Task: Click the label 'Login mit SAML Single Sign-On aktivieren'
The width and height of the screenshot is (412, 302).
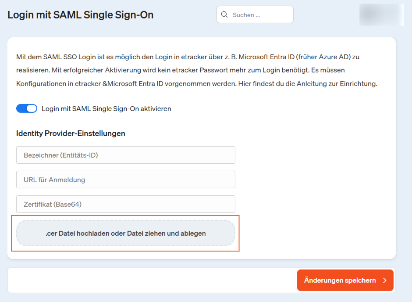Action: click(x=106, y=108)
